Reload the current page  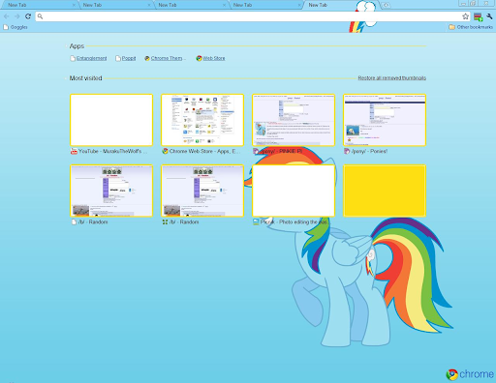[28, 16]
